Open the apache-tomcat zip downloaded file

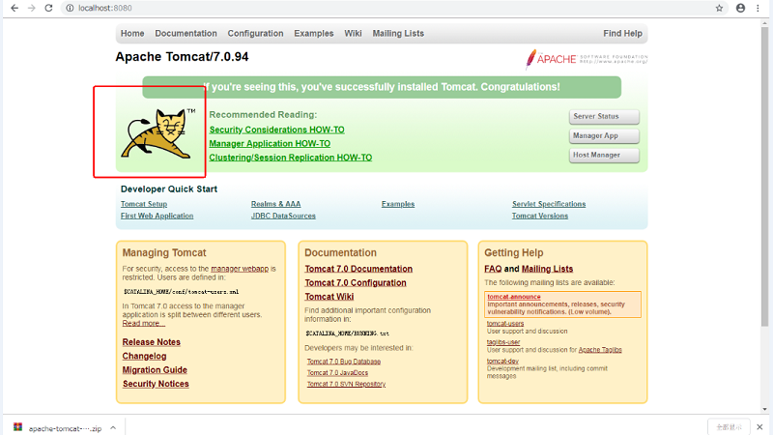(x=58, y=426)
